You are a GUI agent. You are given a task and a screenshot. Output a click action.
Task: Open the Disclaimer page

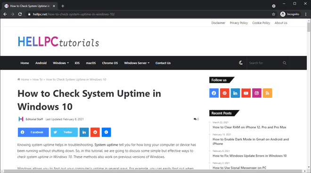(x=218, y=23)
